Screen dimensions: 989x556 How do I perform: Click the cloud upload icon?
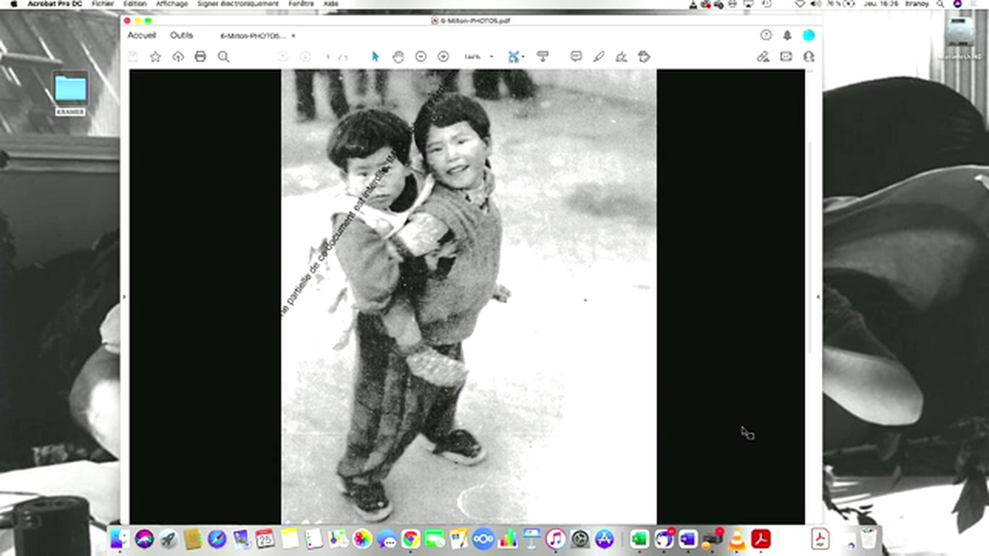point(178,56)
